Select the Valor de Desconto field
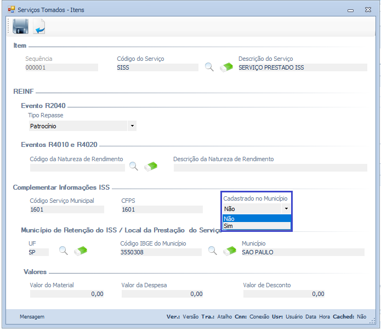Screen dimensions: 381x330 (283, 294)
